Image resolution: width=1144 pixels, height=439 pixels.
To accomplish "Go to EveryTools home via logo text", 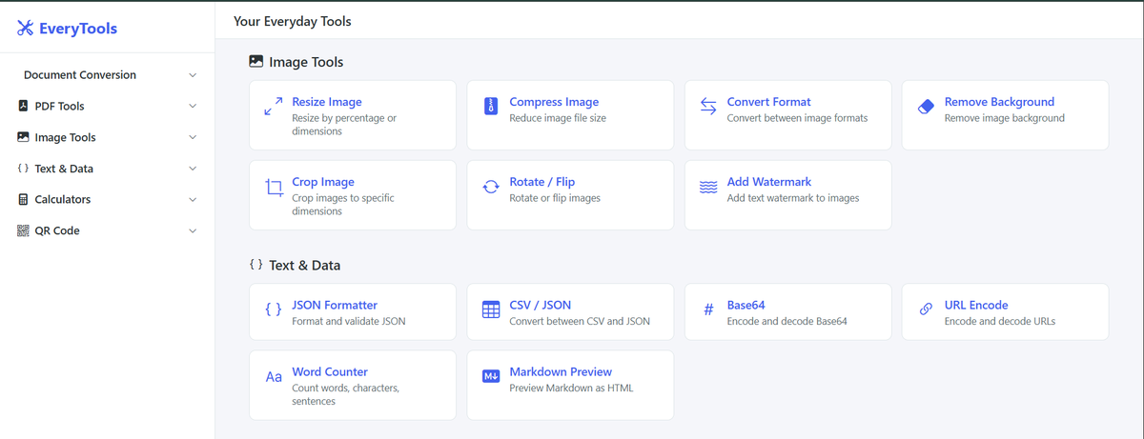I will click(78, 29).
